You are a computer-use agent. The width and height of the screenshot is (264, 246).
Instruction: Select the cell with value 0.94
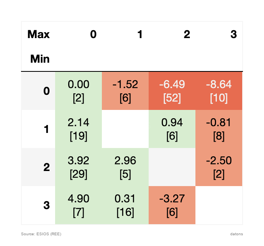point(172,129)
